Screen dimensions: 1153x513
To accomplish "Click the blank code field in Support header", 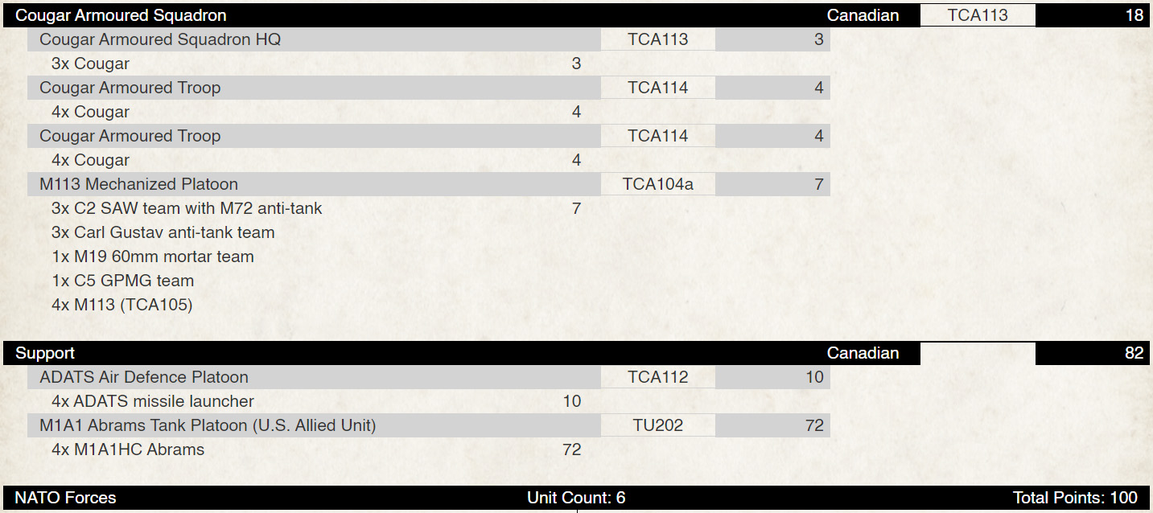I will tap(978, 353).
